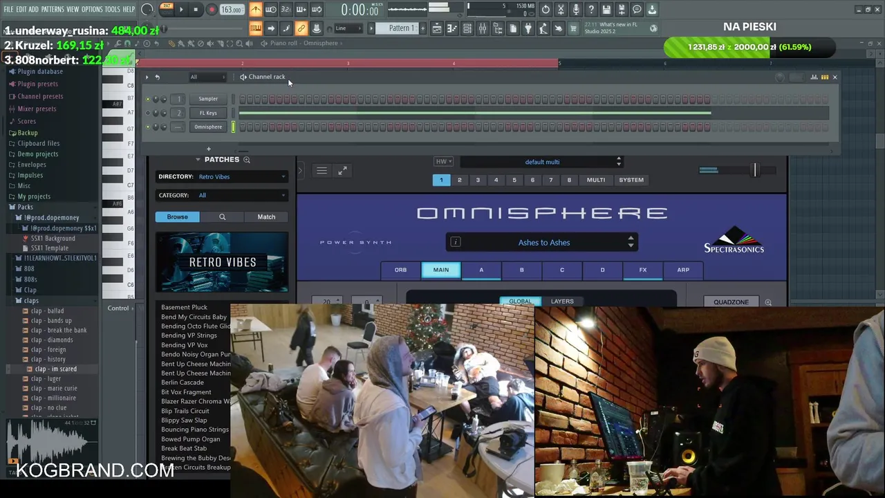Open the Piano roll toolbar icon

(x=452, y=28)
